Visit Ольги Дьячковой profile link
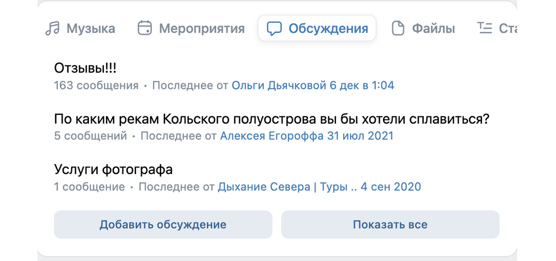556x261 pixels. coord(279,85)
